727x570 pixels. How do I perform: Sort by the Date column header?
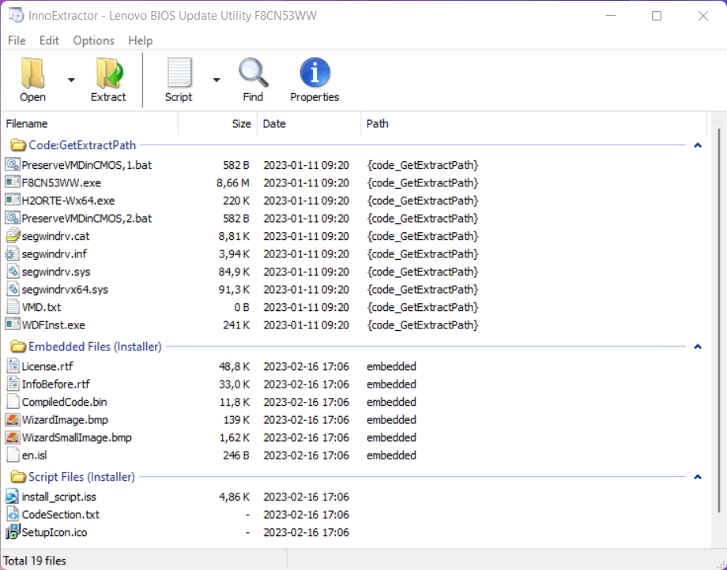click(309, 124)
